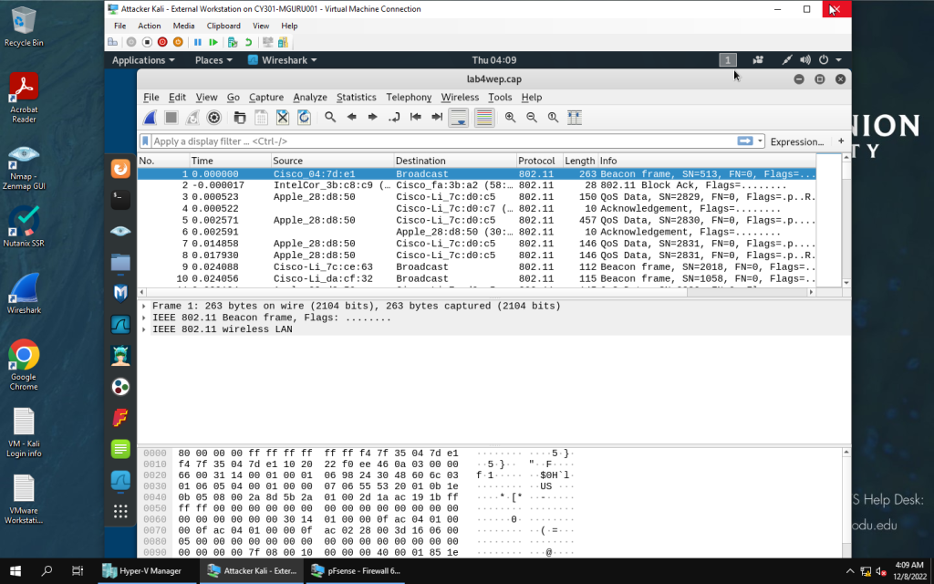Screen dimensions: 934x584
Task: Start capturing packets with shark fin icon
Action: coord(150,118)
